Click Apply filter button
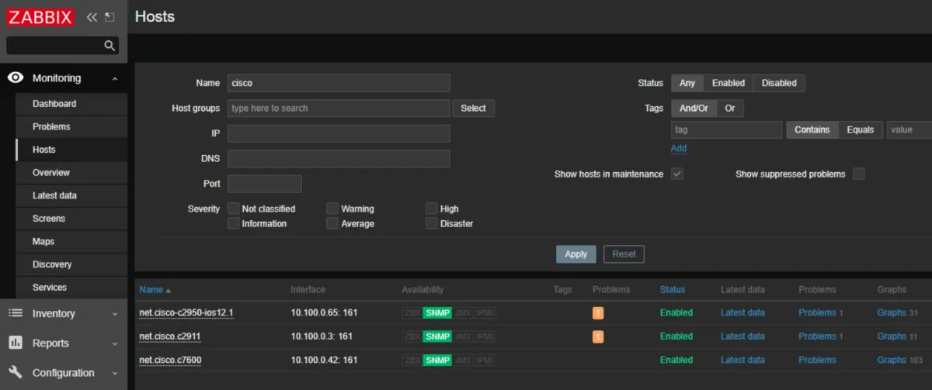Screen dimensions: 932x390 tap(576, 254)
